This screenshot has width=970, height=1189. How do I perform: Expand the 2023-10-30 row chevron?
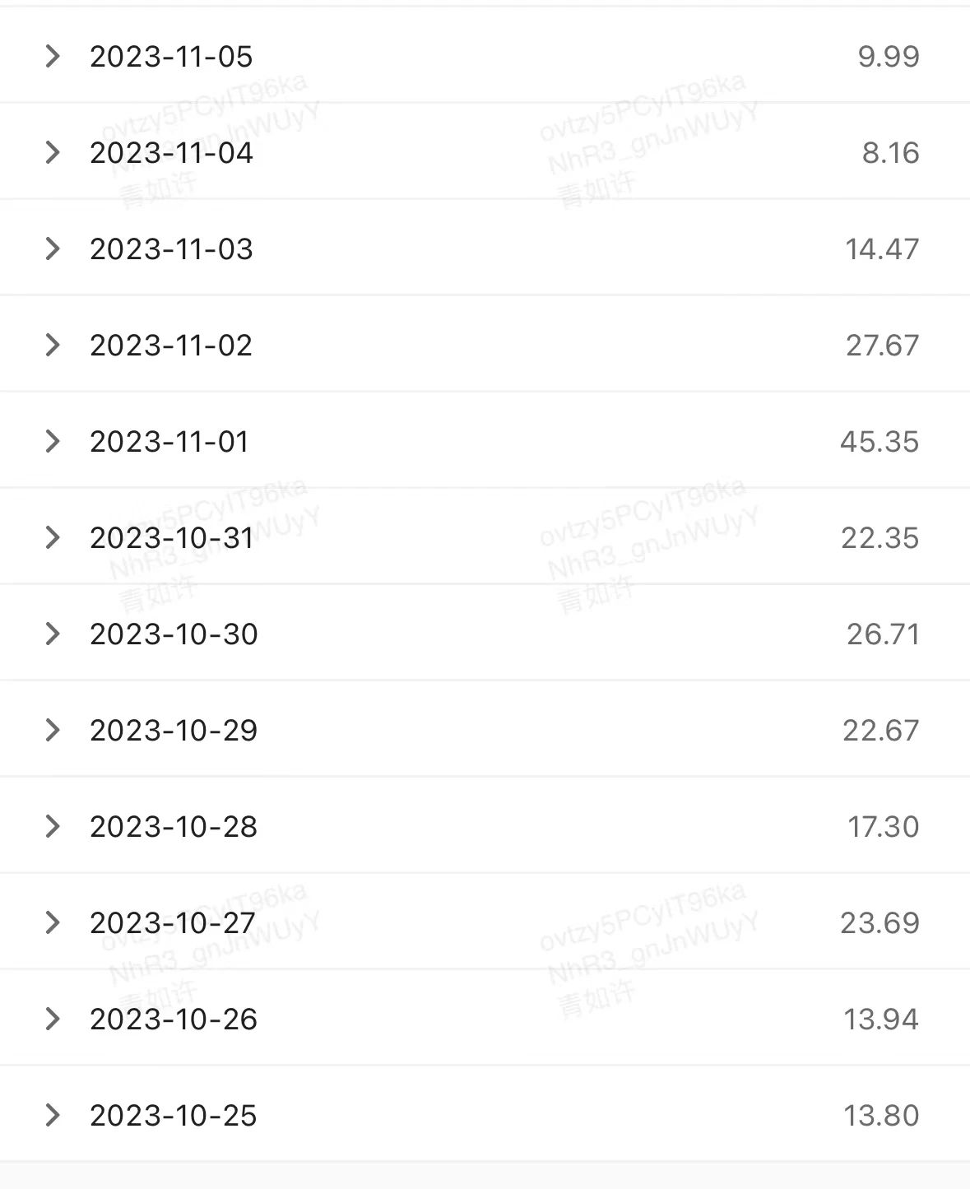click(x=53, y=634)
